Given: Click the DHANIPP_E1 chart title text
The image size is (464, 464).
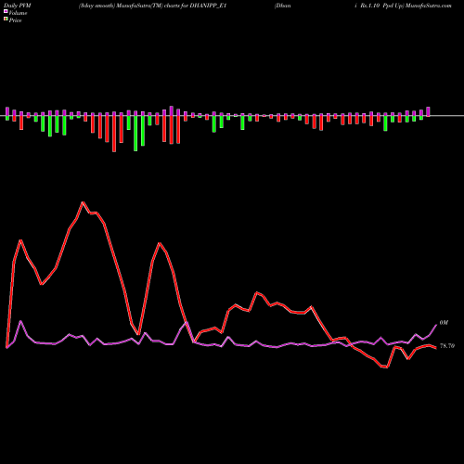Looking at the screenshot, I should (x=208, y=6).
